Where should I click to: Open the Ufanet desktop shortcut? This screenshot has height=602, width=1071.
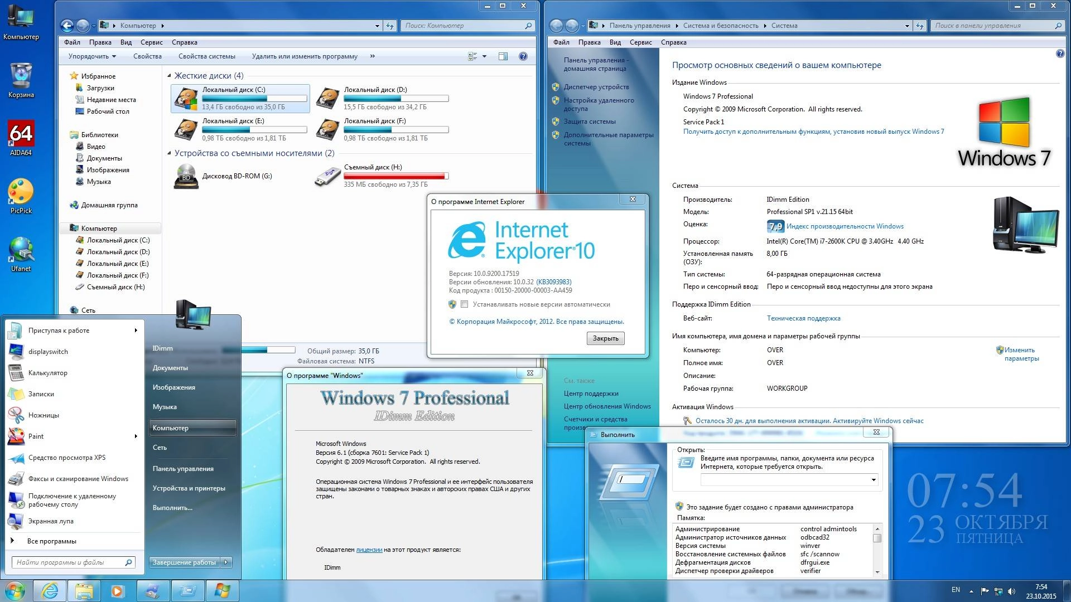click(21, 254)
